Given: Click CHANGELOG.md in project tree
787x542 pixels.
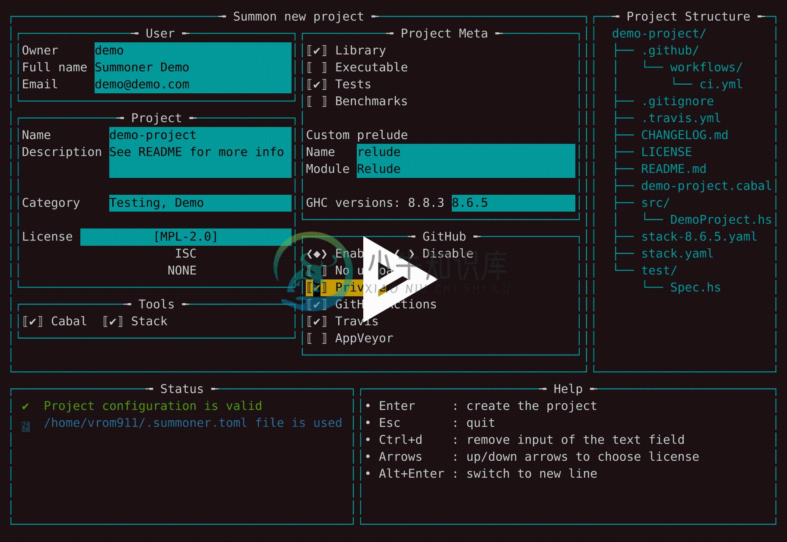Looking at the screenshot, I should (685, 135).
